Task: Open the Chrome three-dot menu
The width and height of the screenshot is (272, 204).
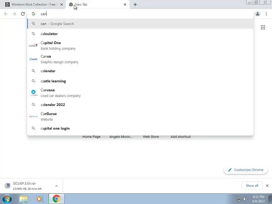Action: (266, 14)
